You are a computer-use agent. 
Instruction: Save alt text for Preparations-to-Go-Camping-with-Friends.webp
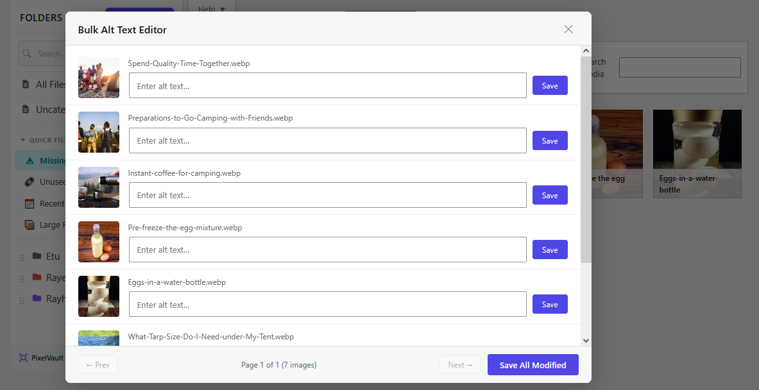[550, 140]
